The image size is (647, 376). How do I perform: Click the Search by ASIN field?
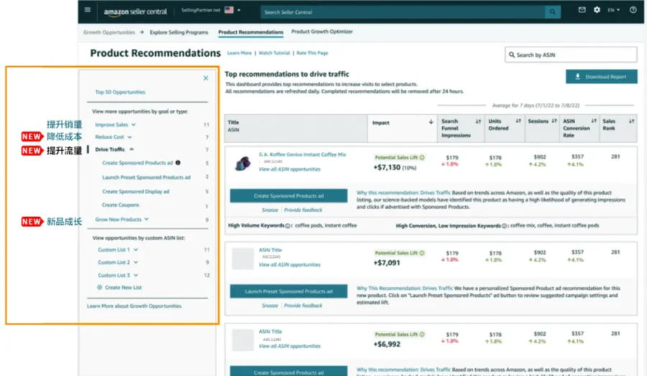point(571,55)
